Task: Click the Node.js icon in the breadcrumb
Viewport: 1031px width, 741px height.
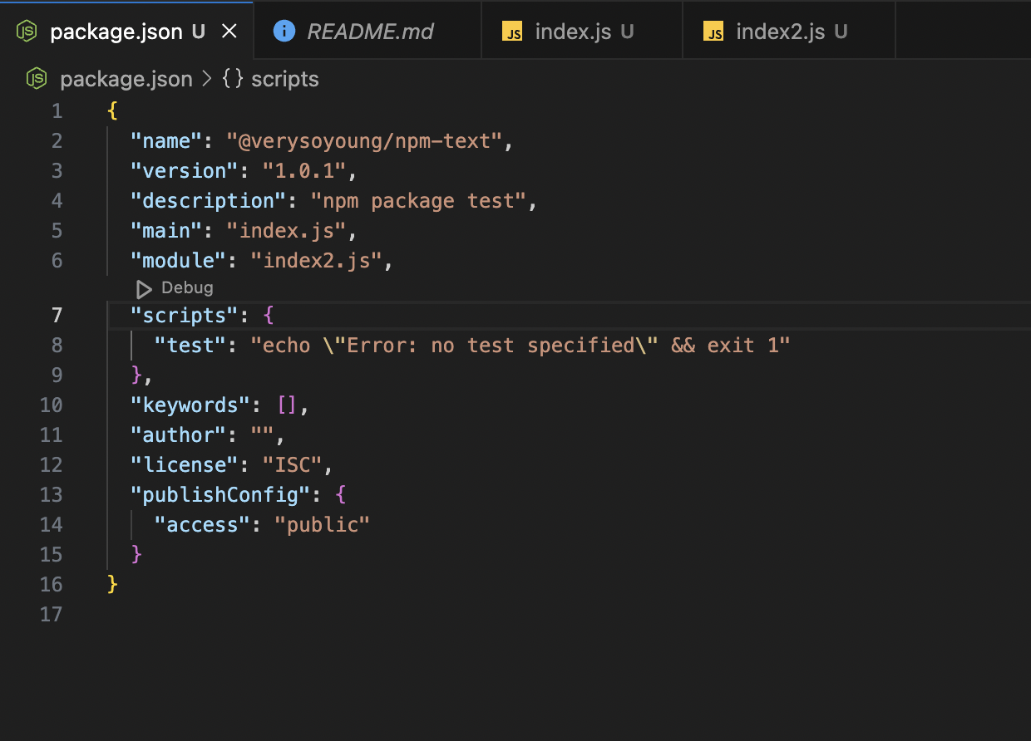Action: point(37,79)
